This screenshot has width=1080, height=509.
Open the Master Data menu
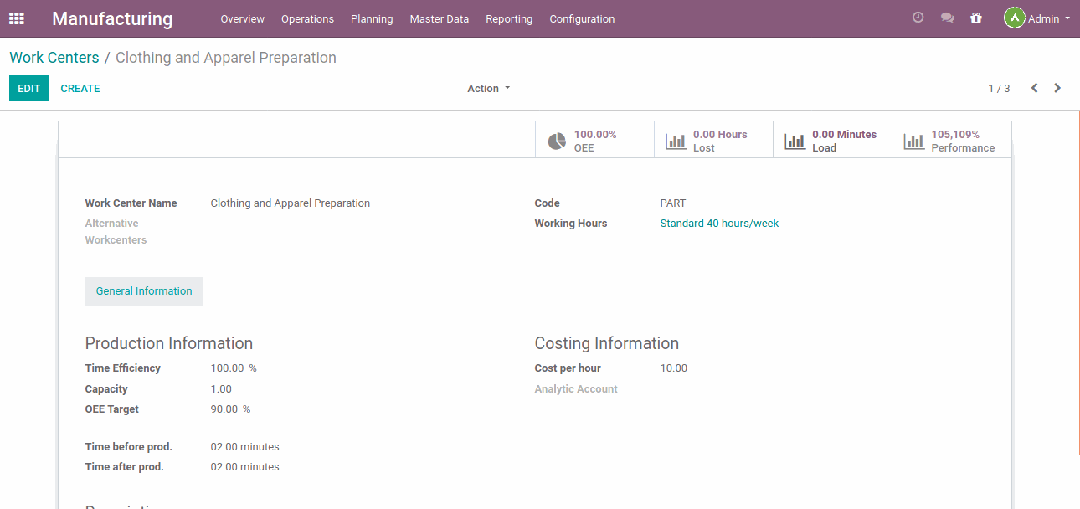[439, 18]
